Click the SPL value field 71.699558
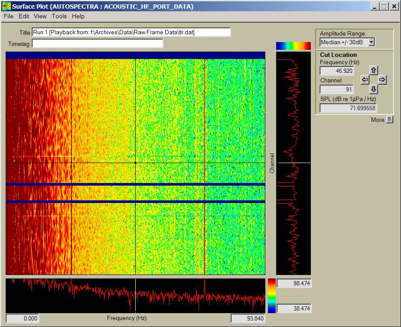This screenshot has height=327, width=401. point(348,108)
